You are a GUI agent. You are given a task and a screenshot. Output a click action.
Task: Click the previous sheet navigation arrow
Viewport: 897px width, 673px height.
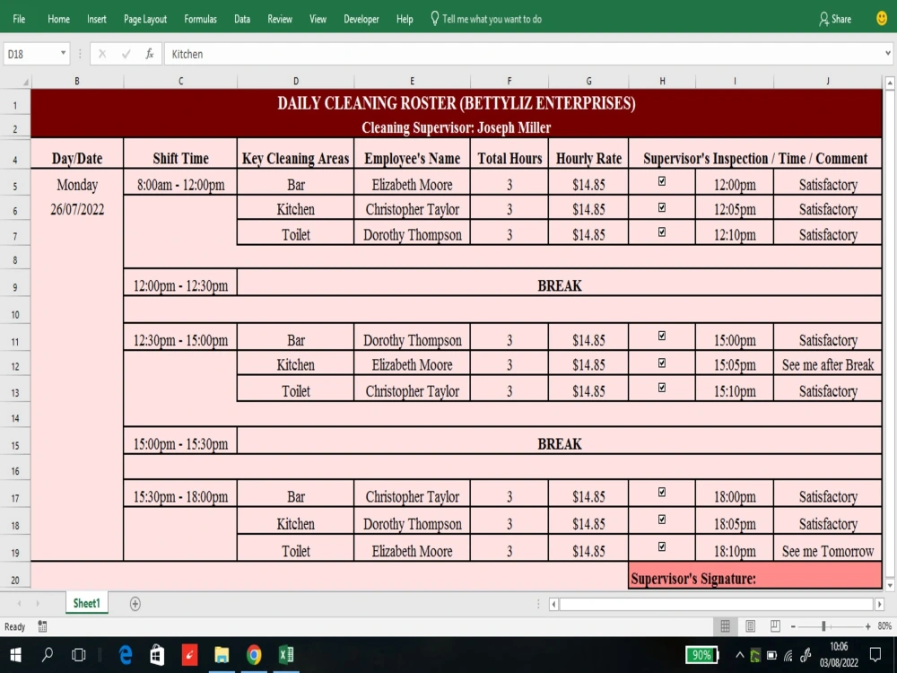point(20,604)
